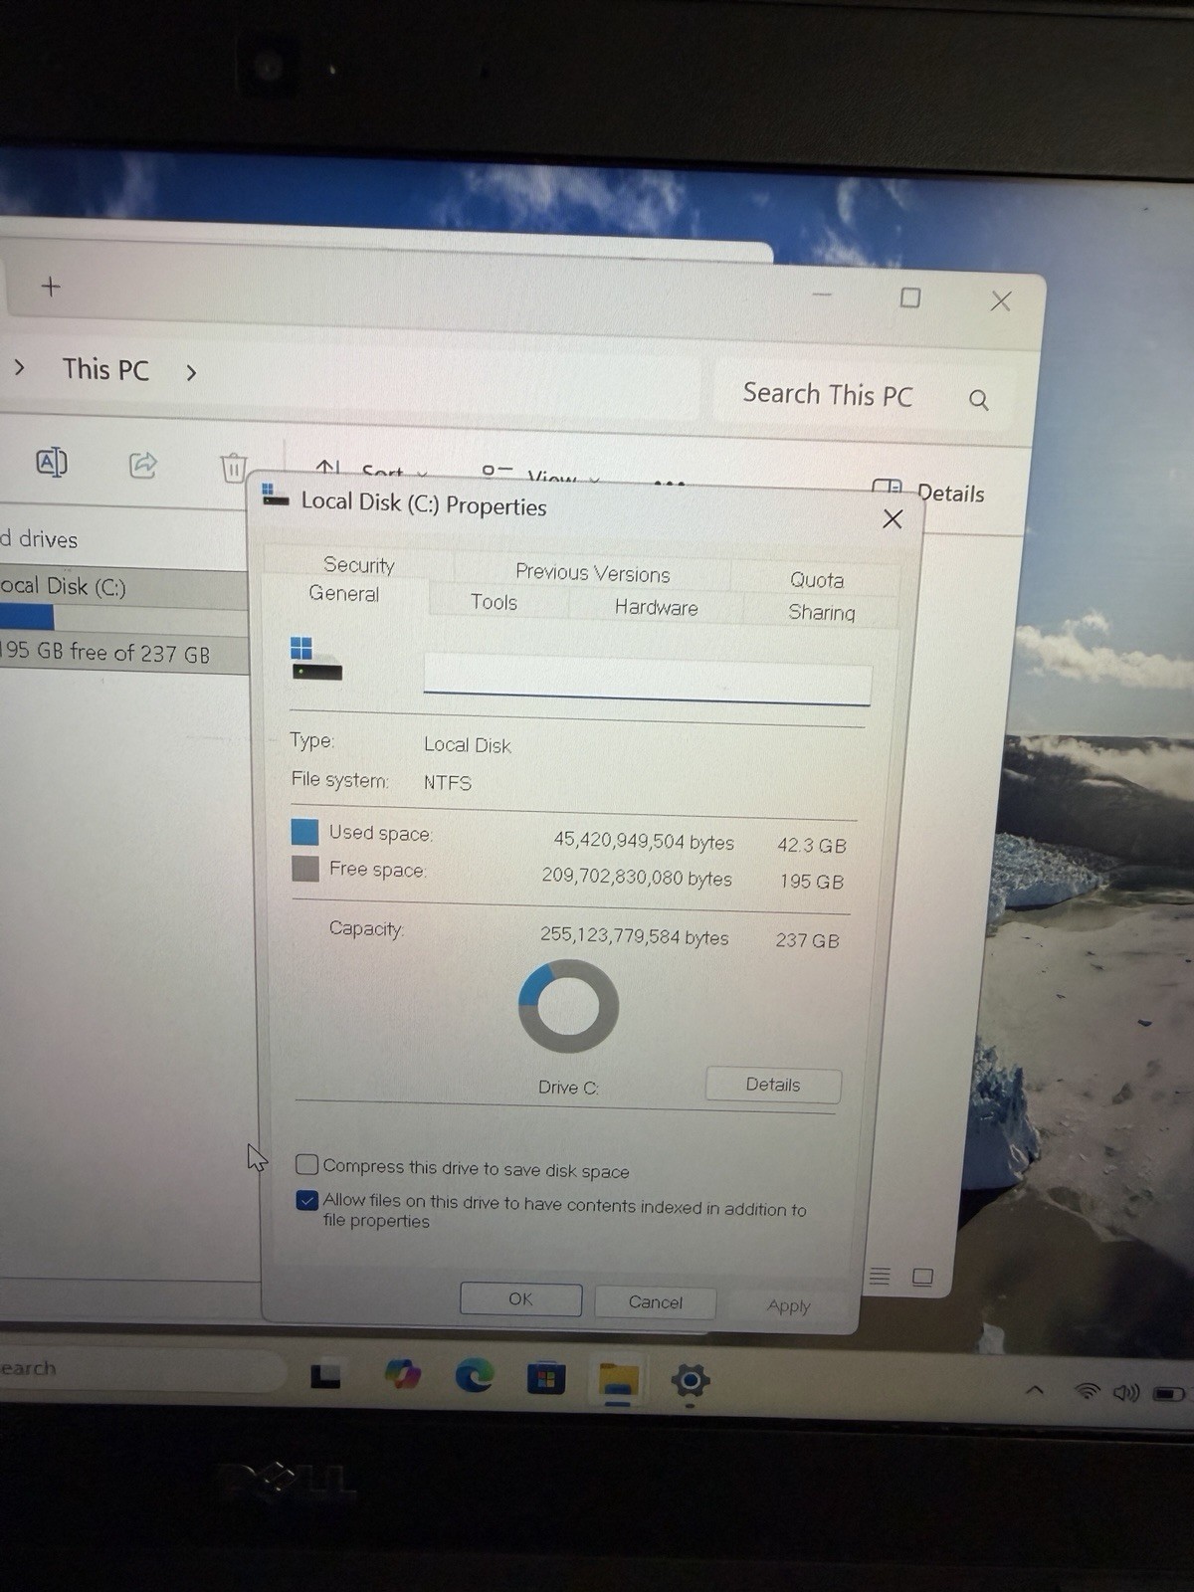Click the '237 GB' capacity value

pos(807,940)
